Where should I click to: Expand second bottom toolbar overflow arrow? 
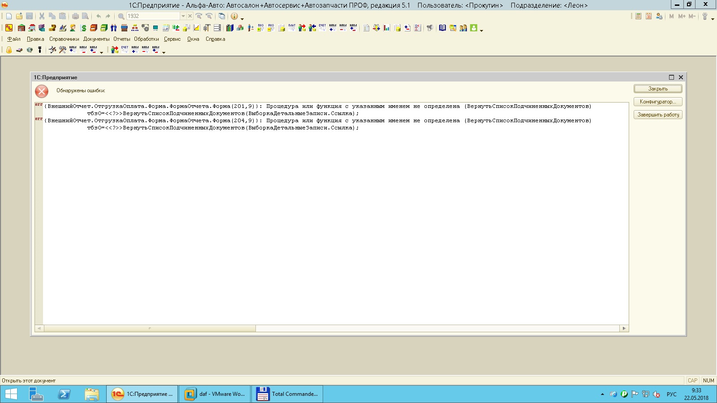click(164, 52)
